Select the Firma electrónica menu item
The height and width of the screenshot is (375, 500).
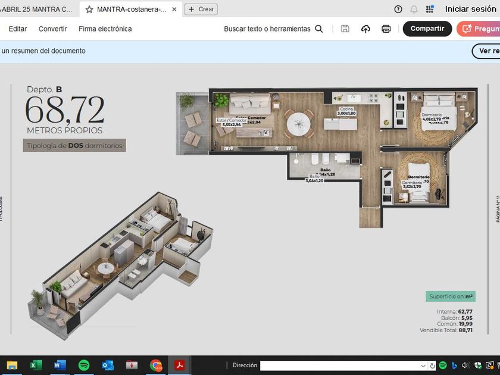tap(105, 29)
